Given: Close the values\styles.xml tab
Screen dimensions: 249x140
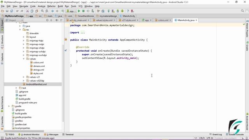Looking at the screenshot, I should point(114,20).
